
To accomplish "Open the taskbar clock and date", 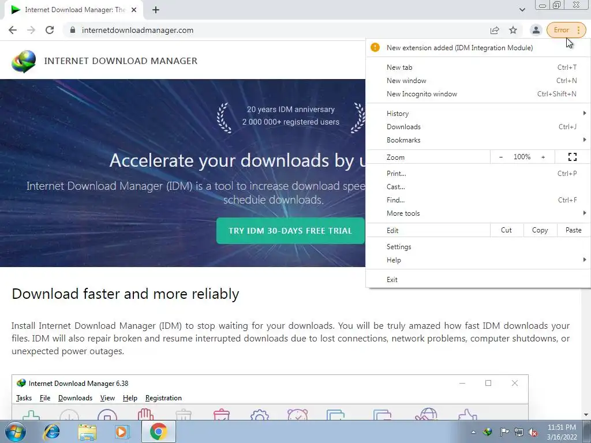I will point(562,432).
